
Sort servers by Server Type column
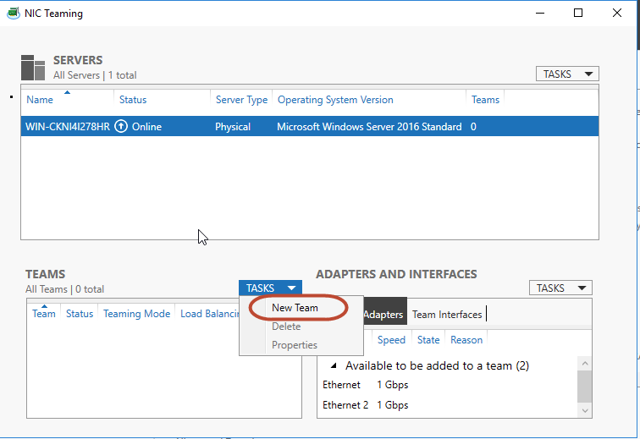241,100
